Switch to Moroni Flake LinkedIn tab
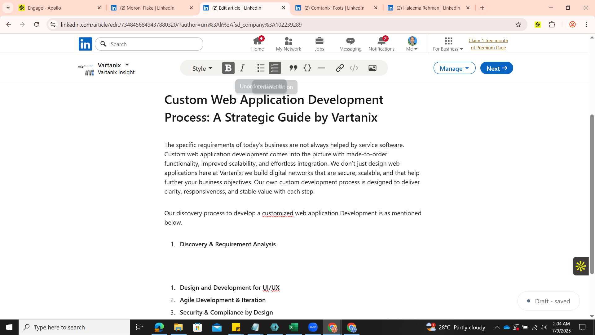 (x=152, y=8)
